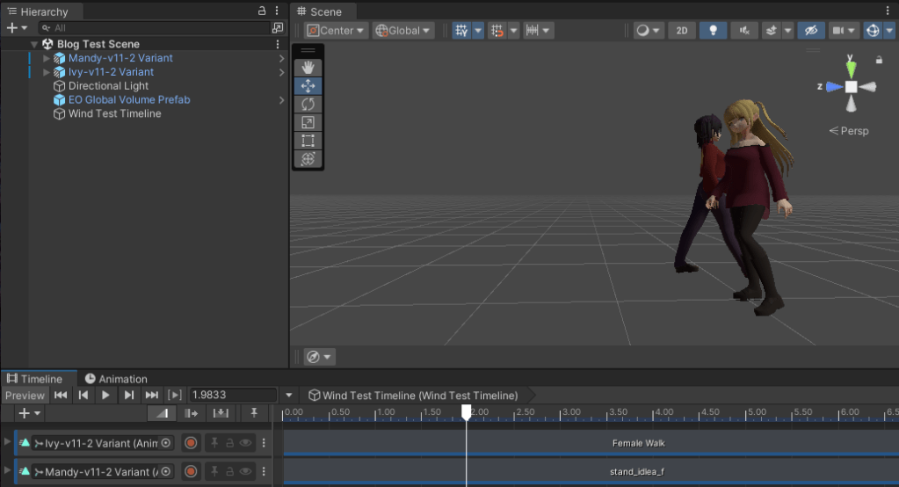The width and height of the screenshot is (899, 487).
Task: Open the Global handle rotation dropdown
Action: [x=403, y=31]
